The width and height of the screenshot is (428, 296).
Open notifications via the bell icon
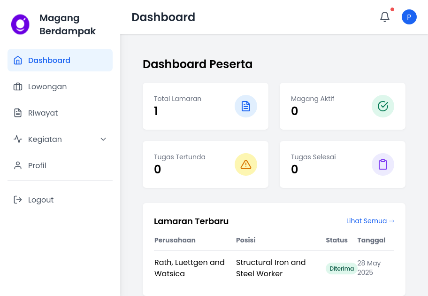[x=385, y=17]
